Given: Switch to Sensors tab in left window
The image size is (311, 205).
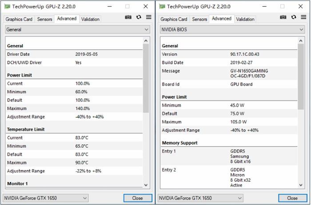Looking at the screenshot, I should (x=44, y=19).
